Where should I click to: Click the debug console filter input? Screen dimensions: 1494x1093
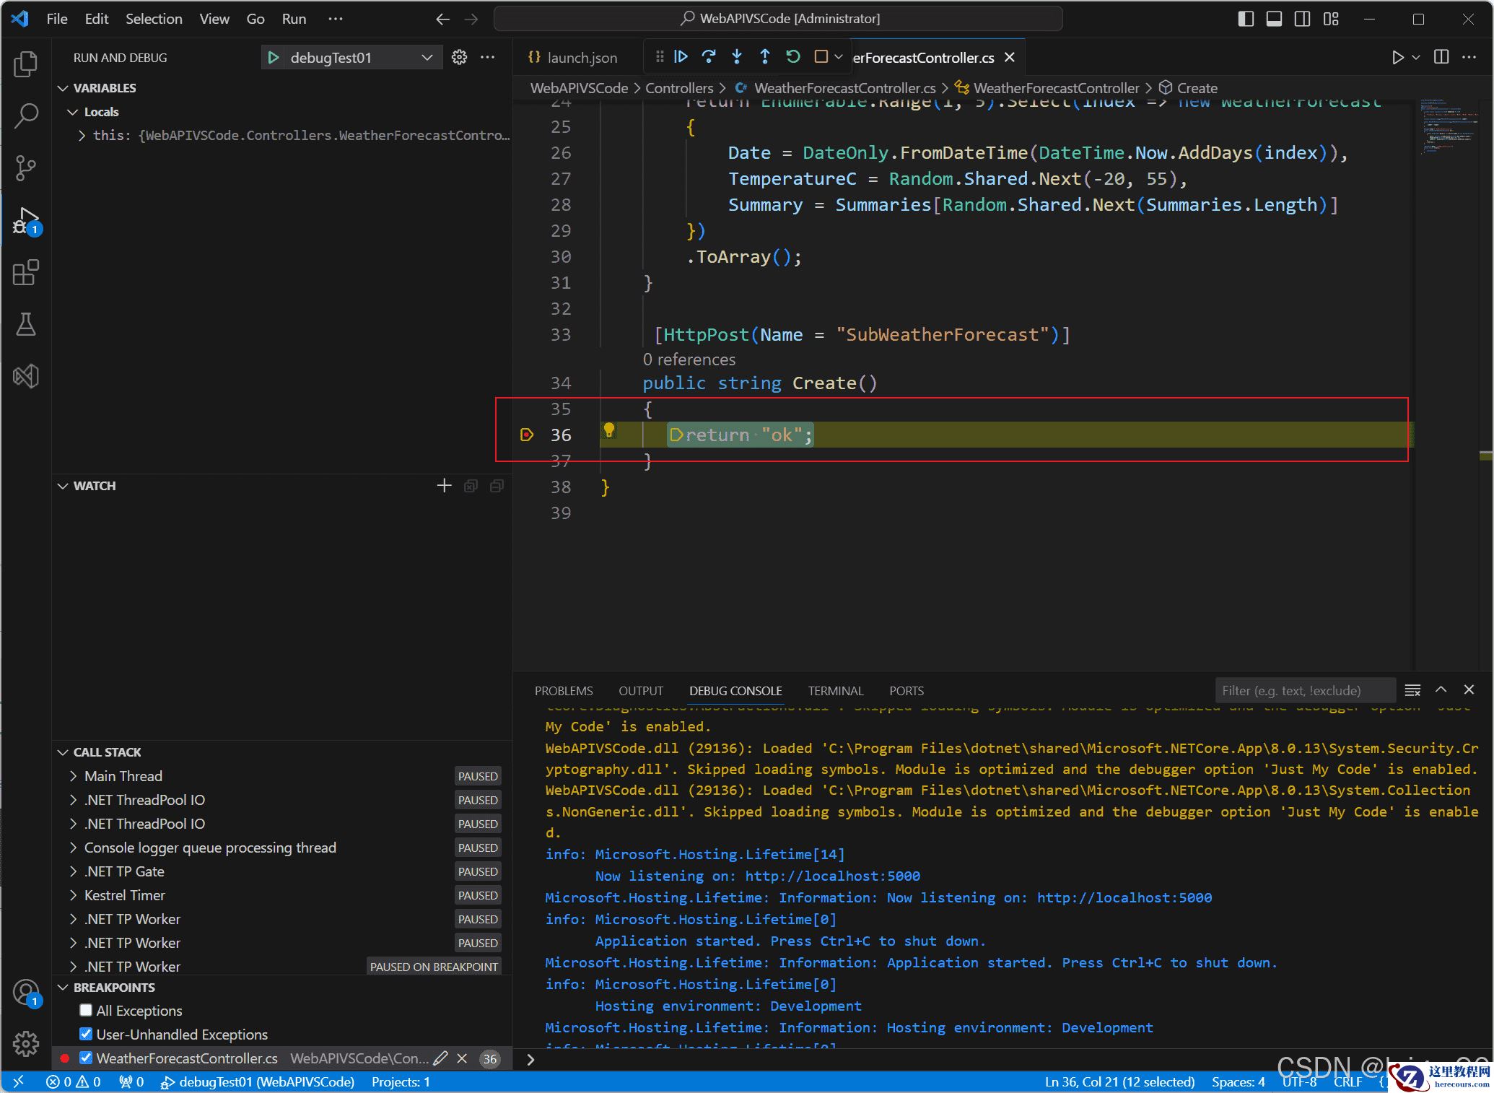click(1303, 691)
